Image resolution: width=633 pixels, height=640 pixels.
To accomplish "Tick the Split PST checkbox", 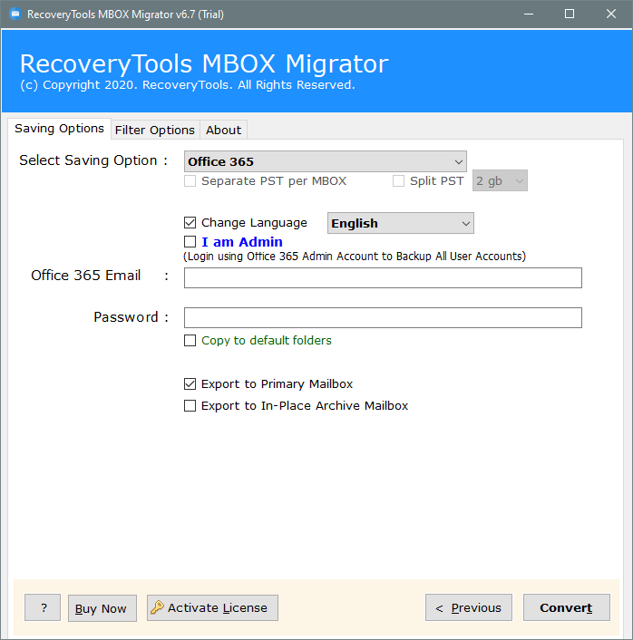I will click(398, 180).
